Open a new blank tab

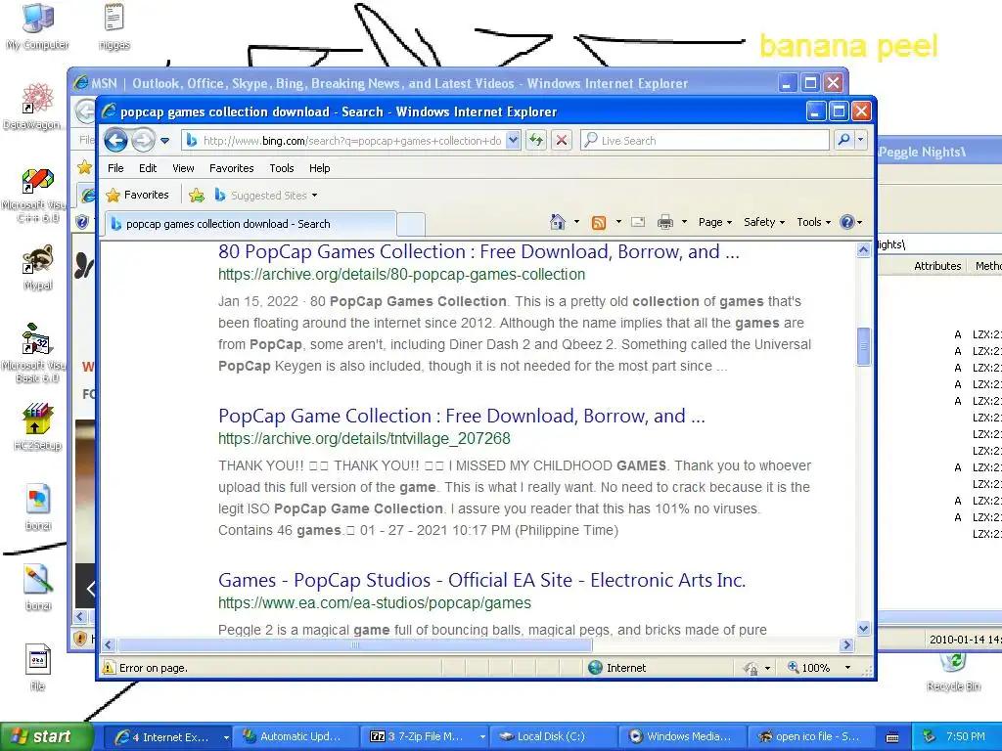[411, 224]
